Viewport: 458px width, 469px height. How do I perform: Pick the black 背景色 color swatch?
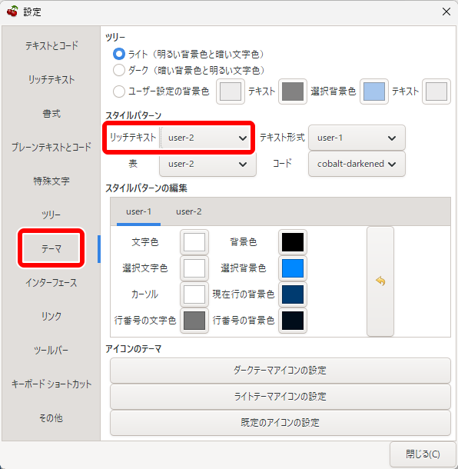click(x=293, y=242)
